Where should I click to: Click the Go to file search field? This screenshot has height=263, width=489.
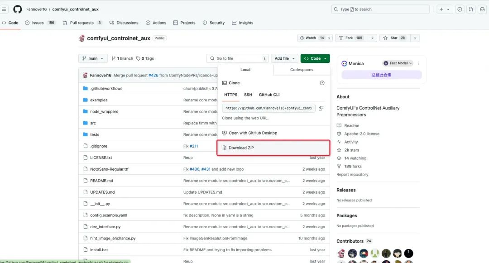pyautogui.click(x=237, y=58)
